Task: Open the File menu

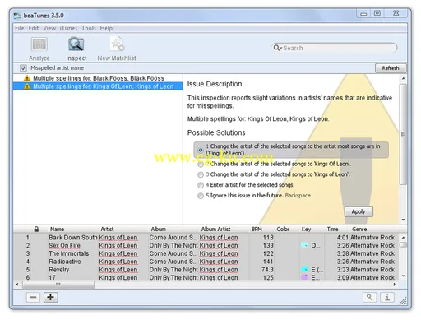Action: pyautogui.click(x=20, y=28)
